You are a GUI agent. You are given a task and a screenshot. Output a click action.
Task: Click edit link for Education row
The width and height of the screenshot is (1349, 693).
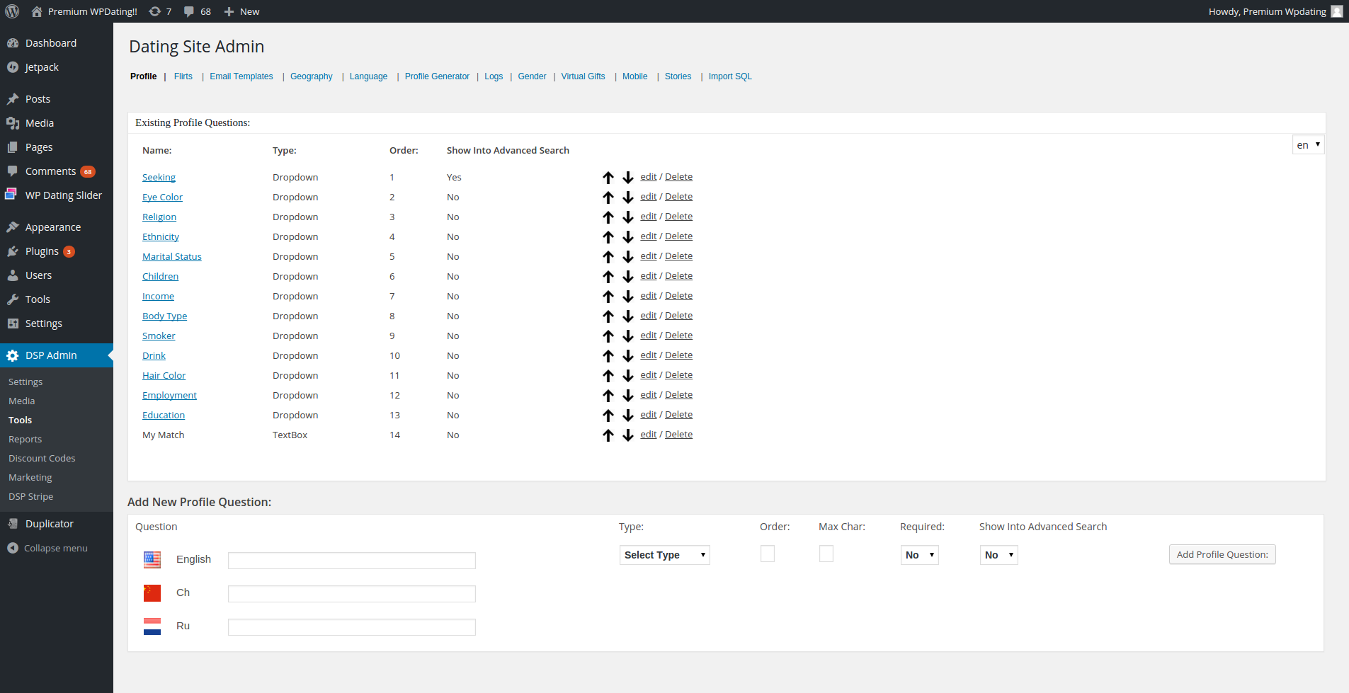click(649, 415)
